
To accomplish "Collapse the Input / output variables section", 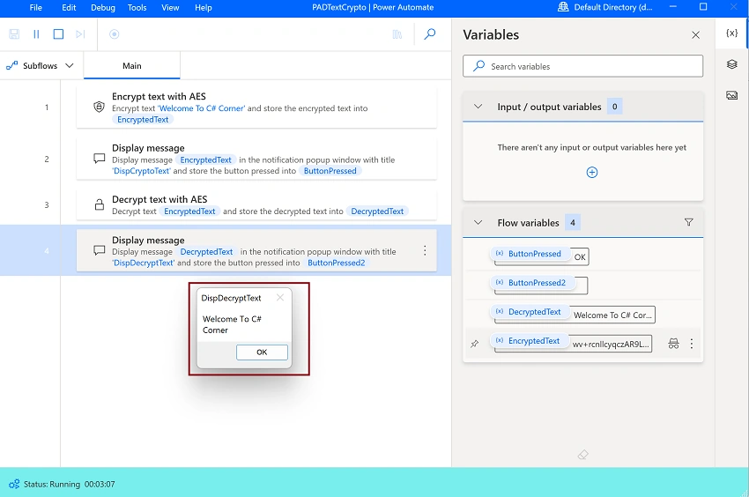I will [478, 107].
